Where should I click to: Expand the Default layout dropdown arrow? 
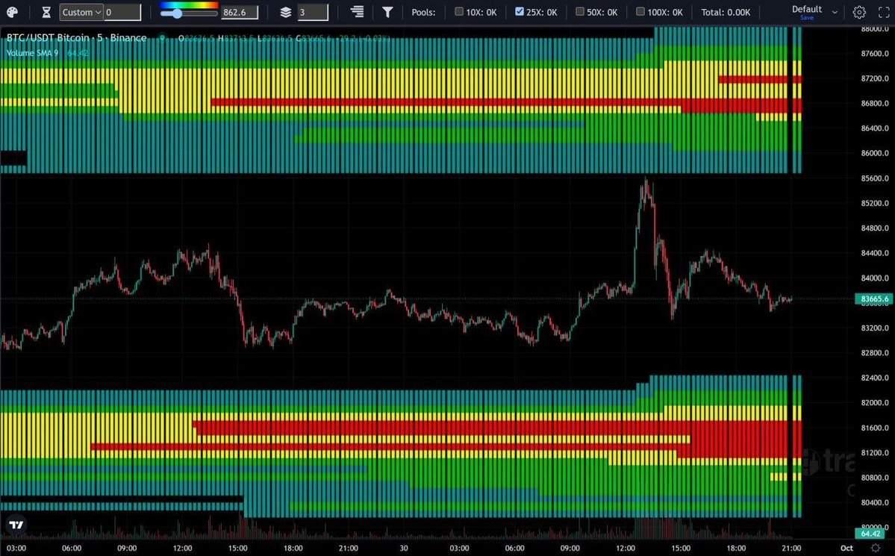click(x=835, y=12)
